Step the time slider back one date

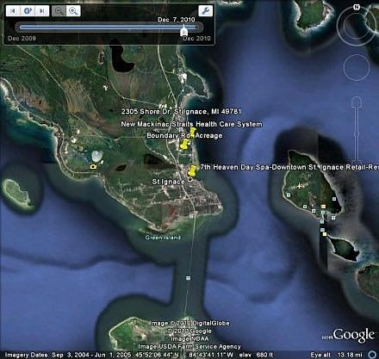(x=13, y=11)
